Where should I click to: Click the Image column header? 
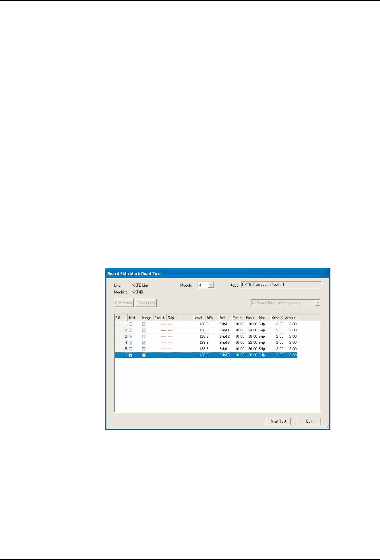coord(147,318)
